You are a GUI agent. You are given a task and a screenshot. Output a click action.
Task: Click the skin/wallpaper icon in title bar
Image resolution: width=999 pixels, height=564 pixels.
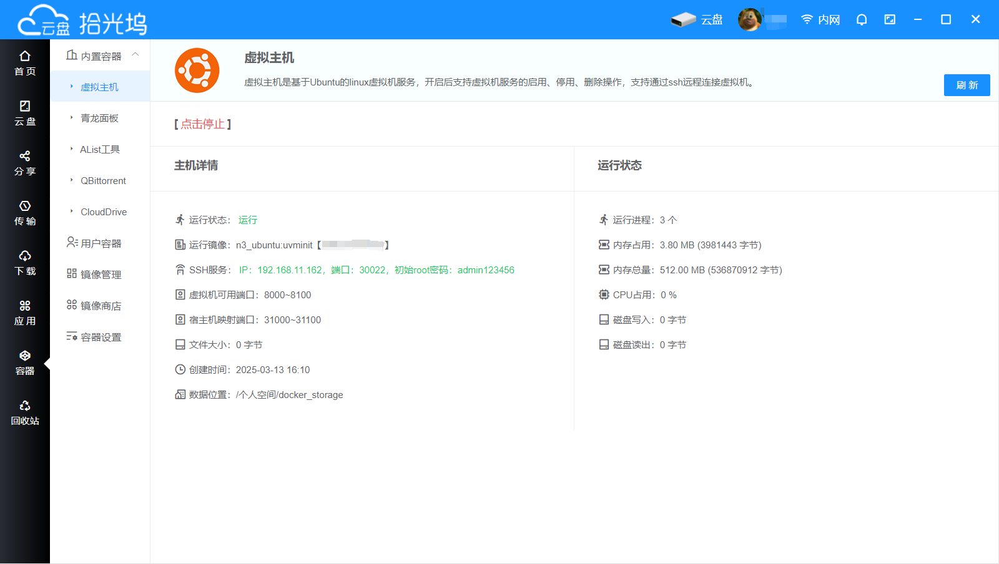(x=890, y=19)
